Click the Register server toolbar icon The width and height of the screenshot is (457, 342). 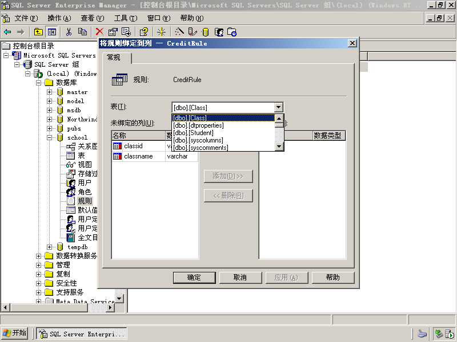[x=193, y=32]
